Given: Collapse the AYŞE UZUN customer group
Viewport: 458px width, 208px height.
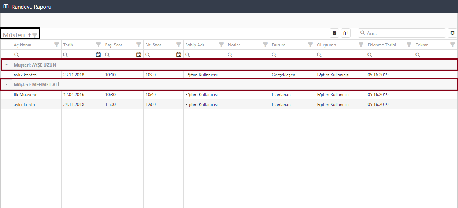Looking at the screenshot, I should pos(6,65).
